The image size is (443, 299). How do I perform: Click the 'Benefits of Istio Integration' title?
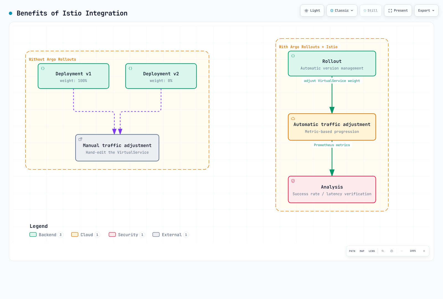click(72, 13)
